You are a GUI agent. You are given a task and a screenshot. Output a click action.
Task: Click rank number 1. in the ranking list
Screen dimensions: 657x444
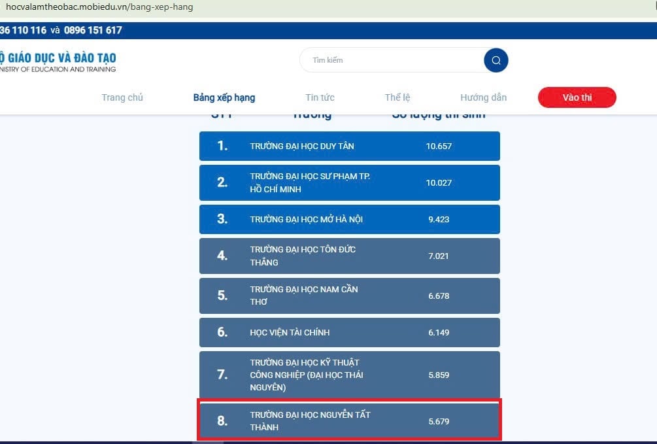click(x=222, y=145)
